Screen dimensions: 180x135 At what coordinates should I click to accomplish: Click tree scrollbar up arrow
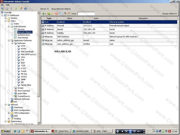(39, 13)
